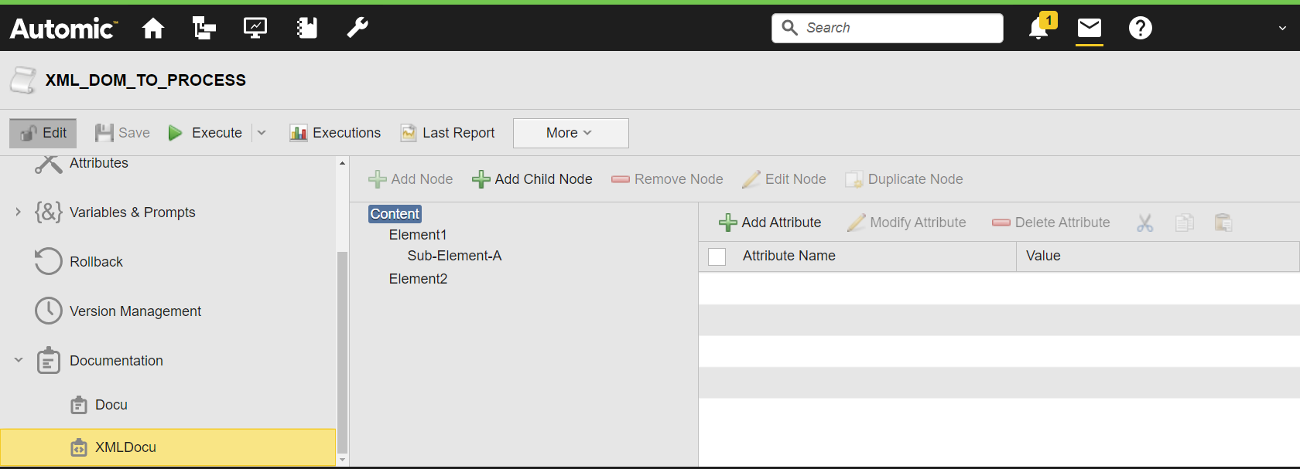Select the Copy icon next to Cut

(x=1184, y=223)
